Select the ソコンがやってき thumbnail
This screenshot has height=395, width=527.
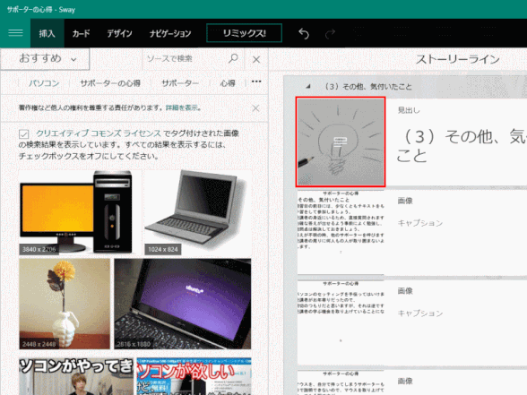(76, 376)
